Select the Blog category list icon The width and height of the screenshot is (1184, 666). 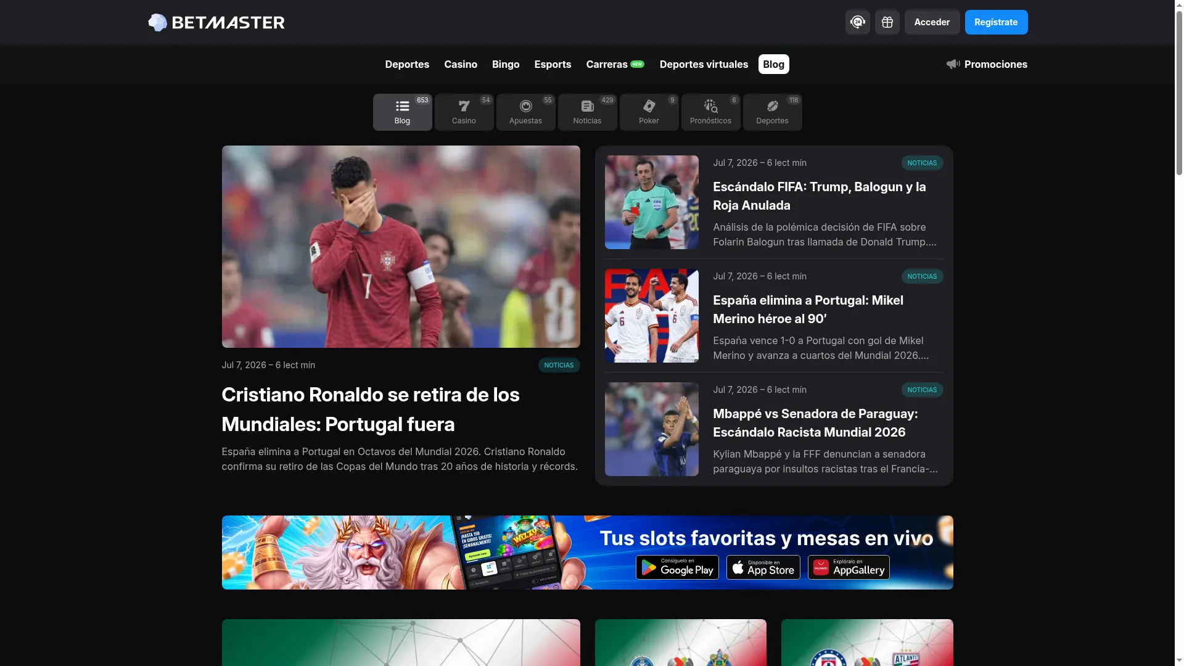click(x=402, y=107)
